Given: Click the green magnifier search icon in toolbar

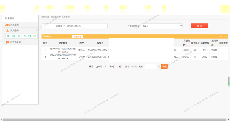Looking at the screenshot, I should click(x=8, y=36).
